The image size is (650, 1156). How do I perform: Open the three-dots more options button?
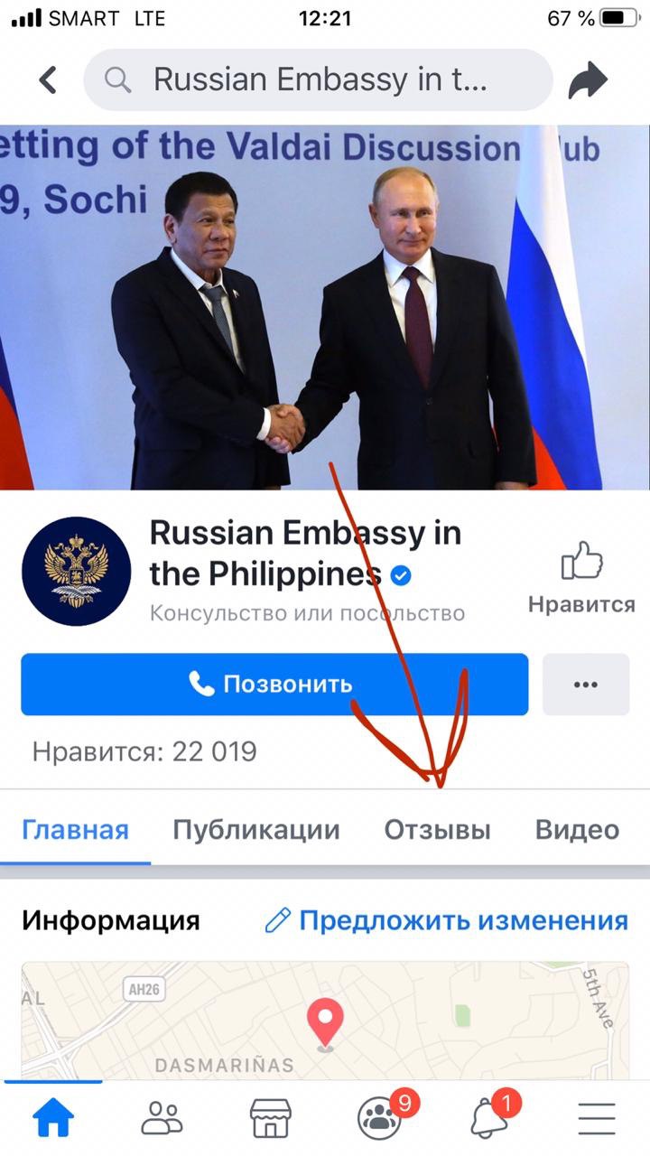(x=586, y=684)
